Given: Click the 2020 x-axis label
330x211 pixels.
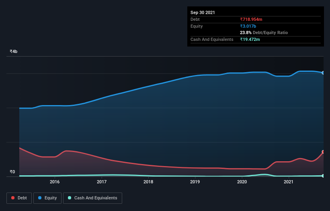Looking at the screenshot, I should (242, 182).
